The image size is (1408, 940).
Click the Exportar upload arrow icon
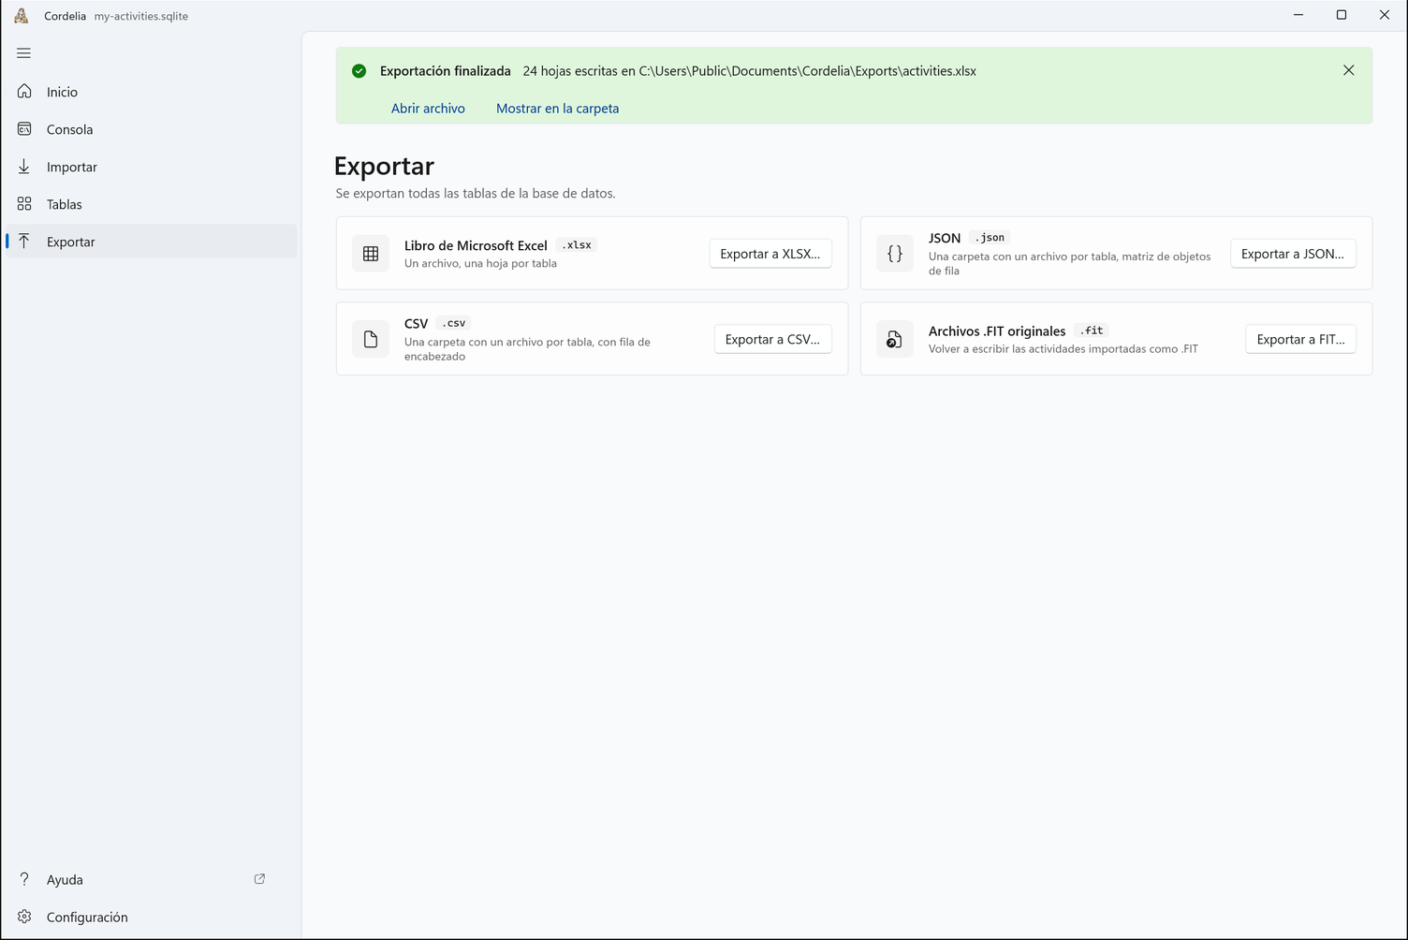coord(24,241)
